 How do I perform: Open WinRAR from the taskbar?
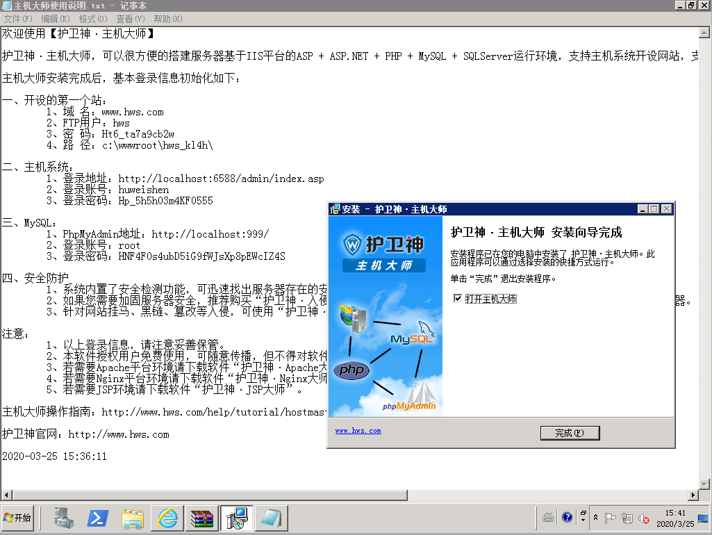[202, 518]
